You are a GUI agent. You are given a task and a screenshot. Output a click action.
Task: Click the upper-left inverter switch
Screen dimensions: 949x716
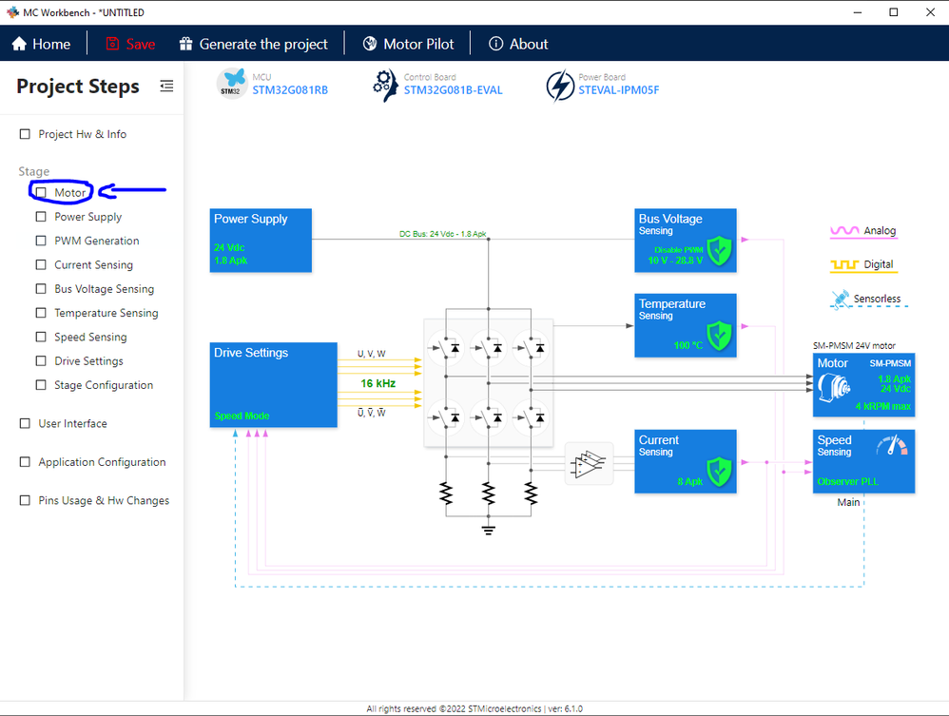tap(445, 348)
